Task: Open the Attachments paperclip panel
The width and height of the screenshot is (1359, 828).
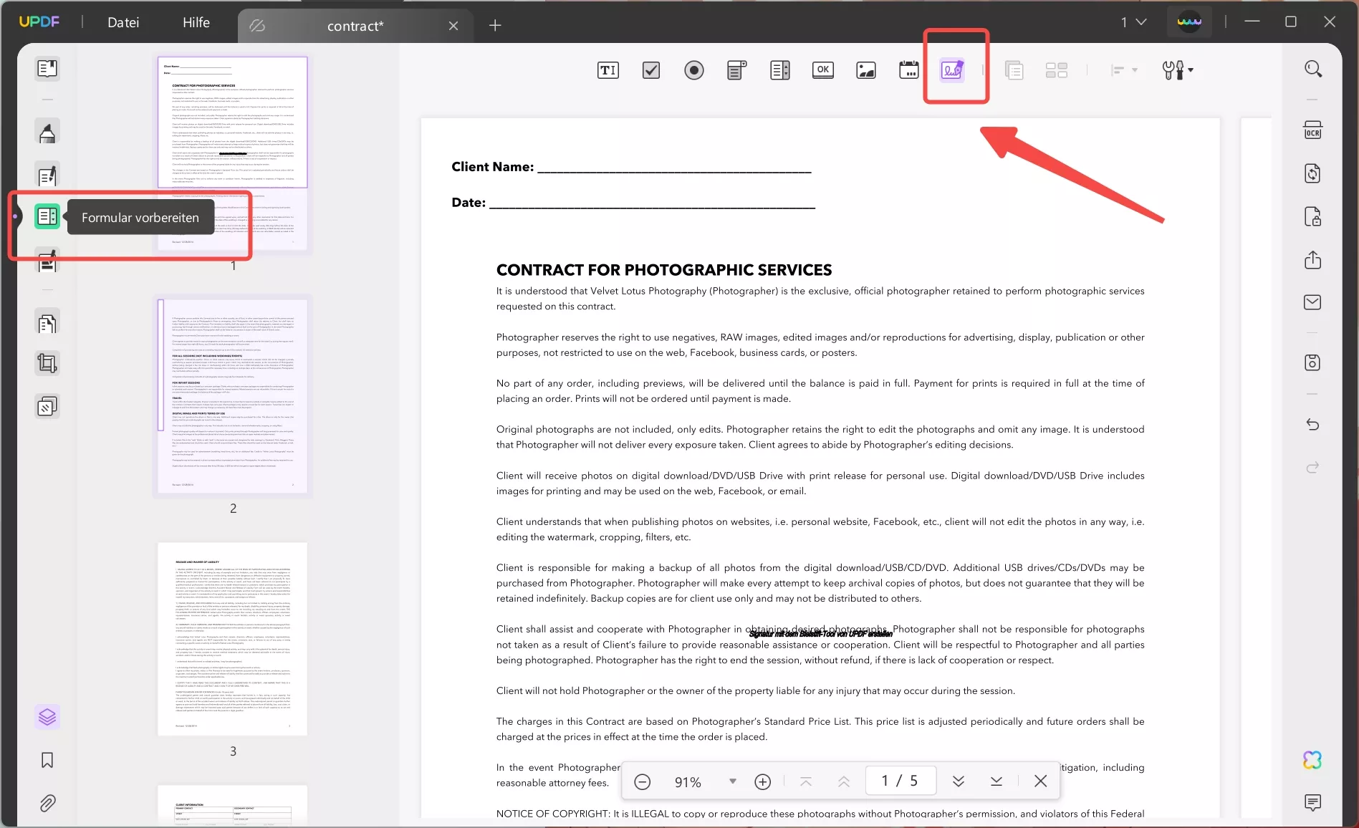Action: (47, 803)
